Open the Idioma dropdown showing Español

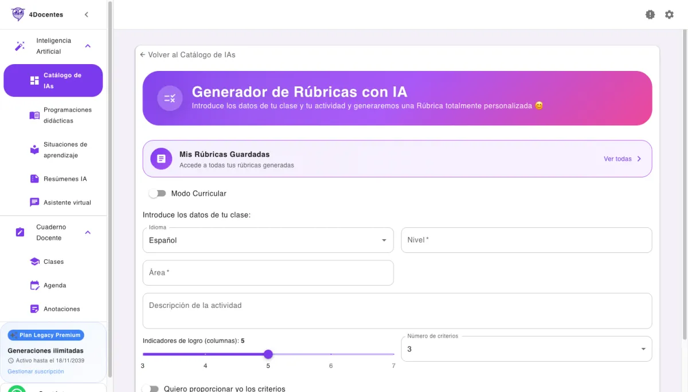click(268, 240)
